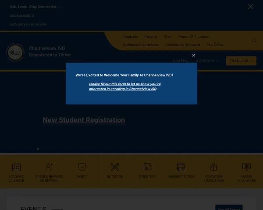Image resolution: width=263 pixels, height=210 pixels.
Task: Open the site search magnifier icon
Action: coord(254,41)
